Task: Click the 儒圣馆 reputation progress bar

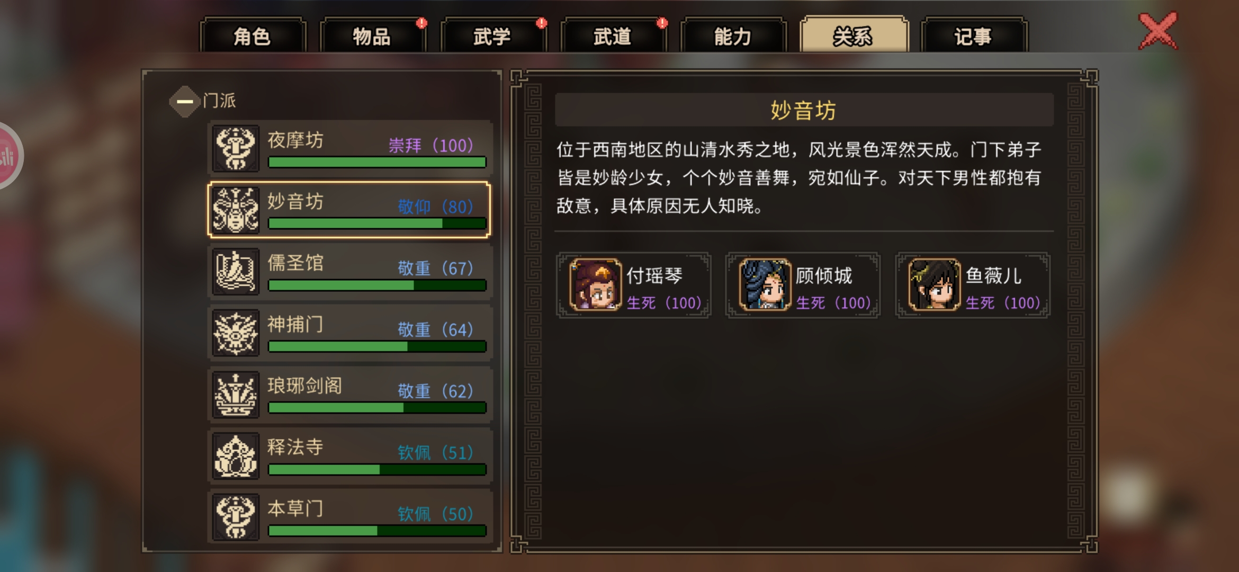Action: click(377, 285)
